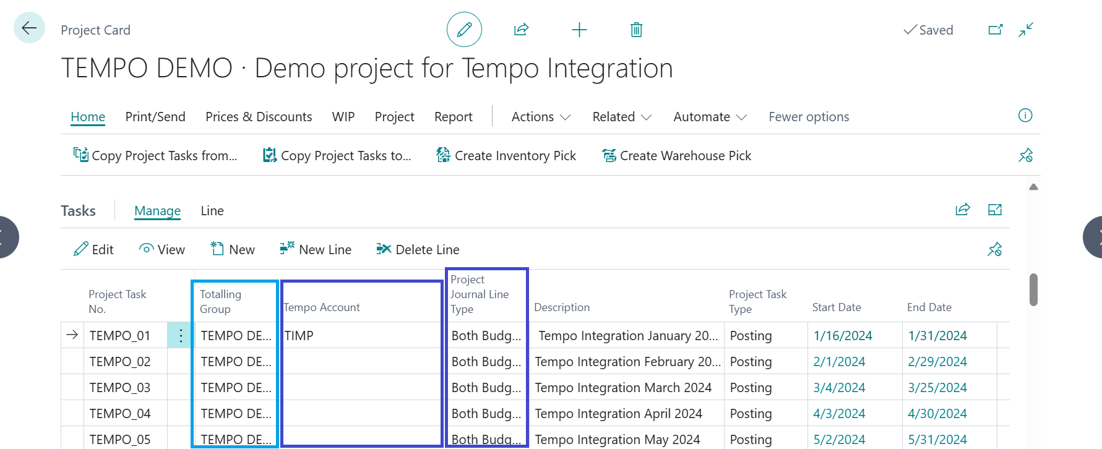Viewport: 1102px width, 449px height.
Task: Click share icon in Tasks section
Action: pyautogui.click(x=963, y=210)
